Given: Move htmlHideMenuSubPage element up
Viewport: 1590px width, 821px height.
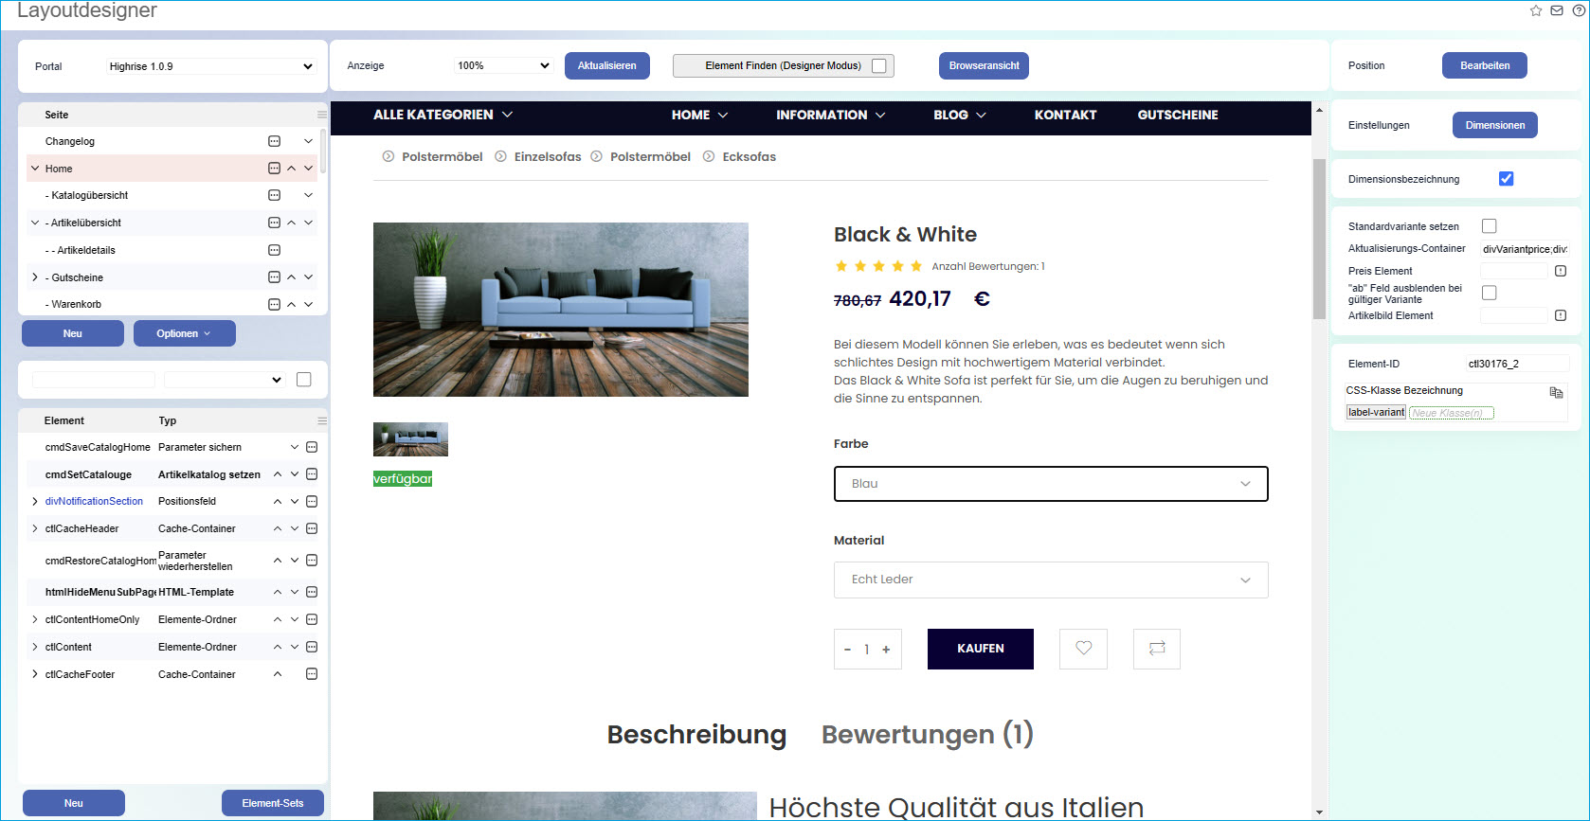Looking at the screenshot, I should 278,592.
